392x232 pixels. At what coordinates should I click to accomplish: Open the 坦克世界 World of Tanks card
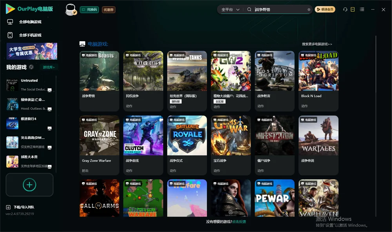click(x=187, y=81)
